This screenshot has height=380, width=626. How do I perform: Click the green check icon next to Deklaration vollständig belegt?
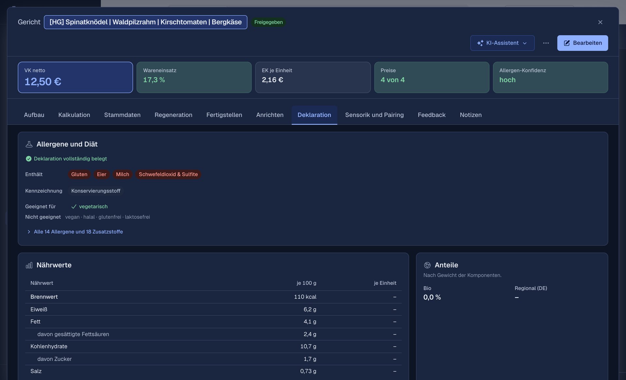[x=29, y=159]
